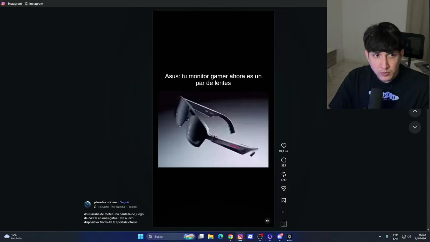Open the weather widget showing 15°C Nublado

pyautogui.click(x=13, y=237)
